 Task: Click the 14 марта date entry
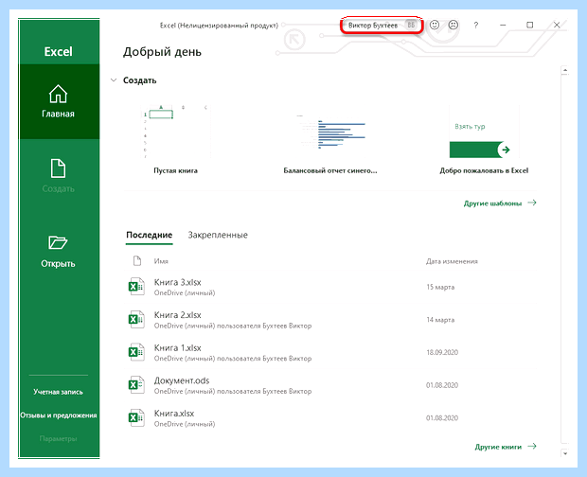click(x=440, y=320)
